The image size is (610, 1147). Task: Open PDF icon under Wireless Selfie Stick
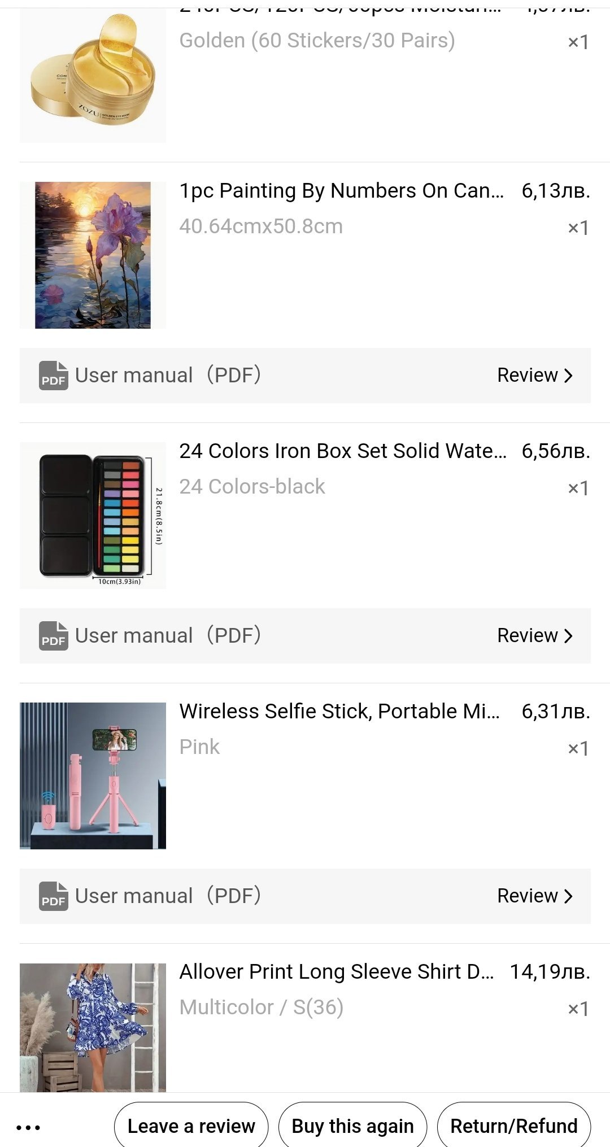point(53,896)
